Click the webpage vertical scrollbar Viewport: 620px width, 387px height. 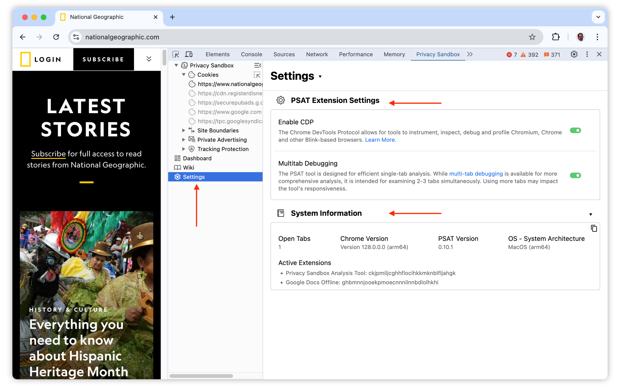coord(164,57)
